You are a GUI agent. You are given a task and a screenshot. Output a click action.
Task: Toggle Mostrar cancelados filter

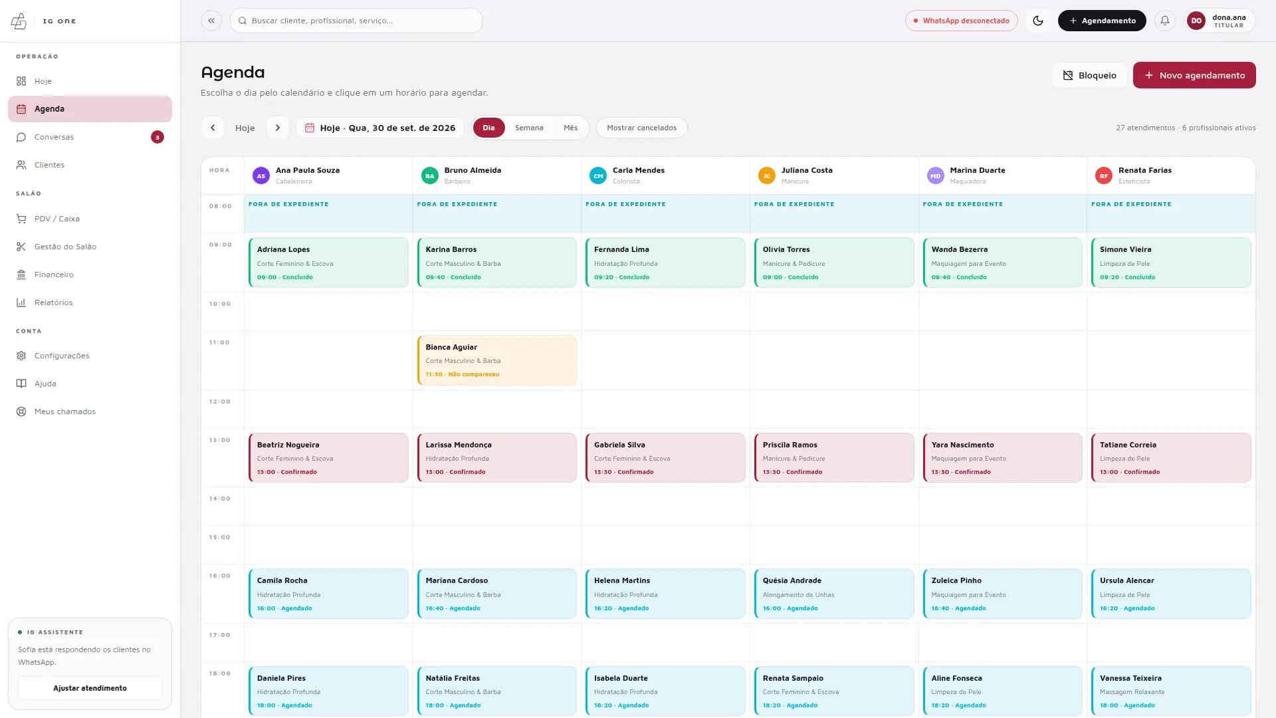click(x=641, y=128)
